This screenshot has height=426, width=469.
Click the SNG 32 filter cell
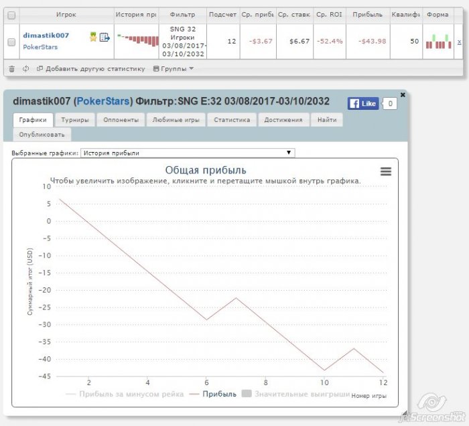tap(183, 42)
